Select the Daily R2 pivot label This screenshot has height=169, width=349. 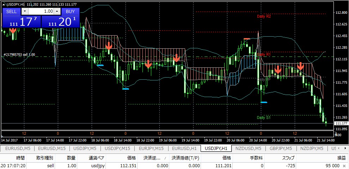pyautogui.click(x=264, y=16)
